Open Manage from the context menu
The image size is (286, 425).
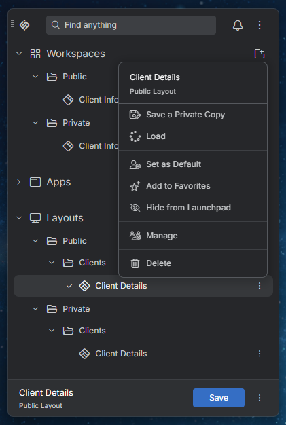(x=193, y=236)
